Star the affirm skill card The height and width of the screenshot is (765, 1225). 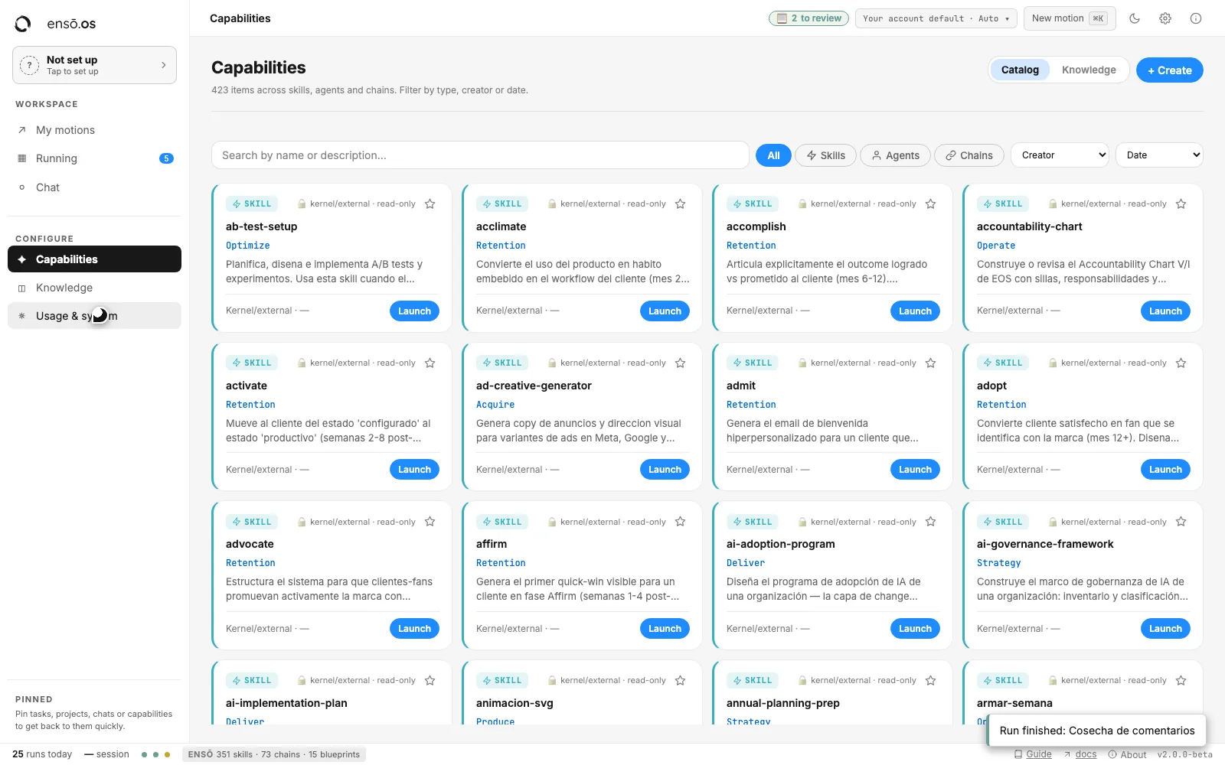click(x=681, y=522)
